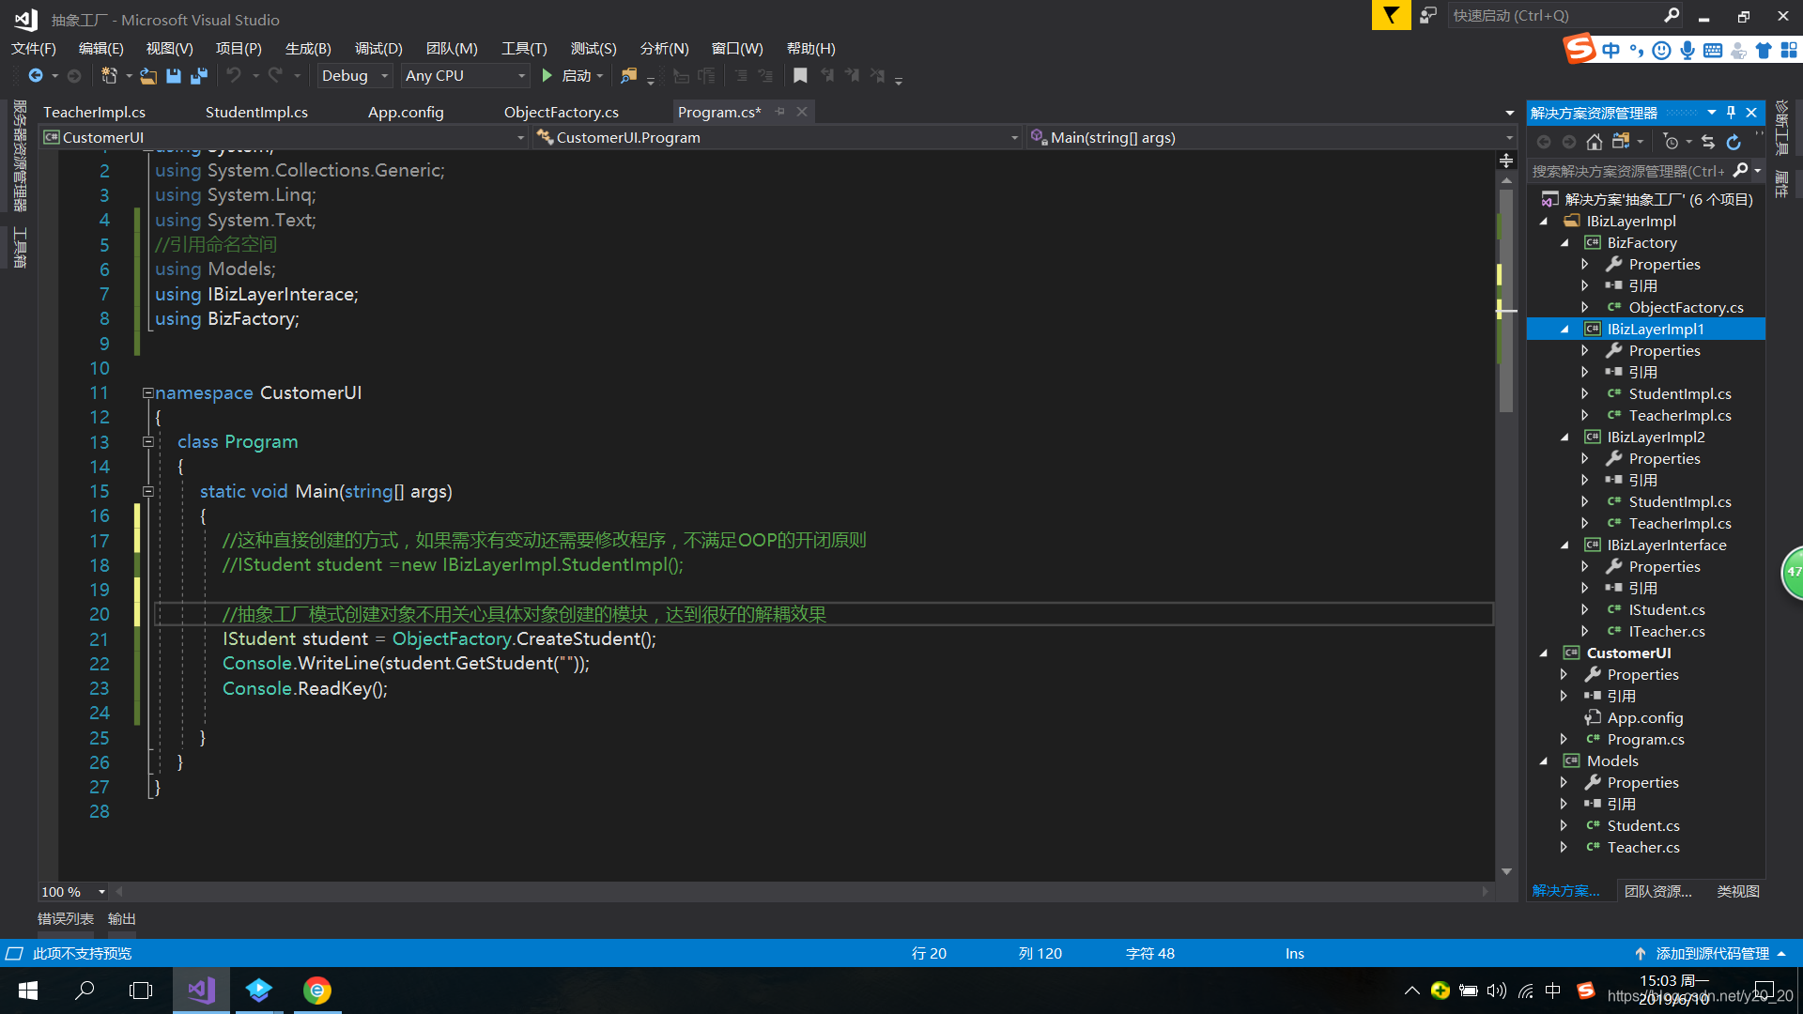Toggle a bookmark with the bookmark icon
This screenshot has height=1014, width=1803.
800,76
